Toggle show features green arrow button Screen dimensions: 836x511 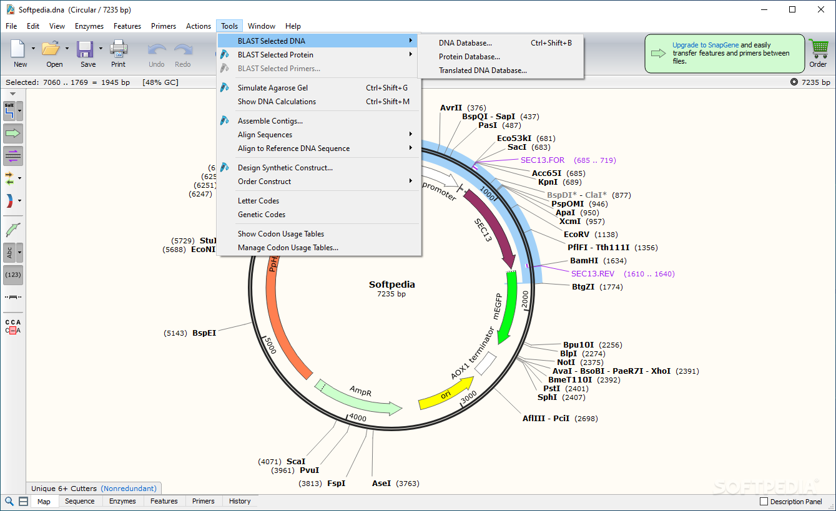[x=13, y=134]
